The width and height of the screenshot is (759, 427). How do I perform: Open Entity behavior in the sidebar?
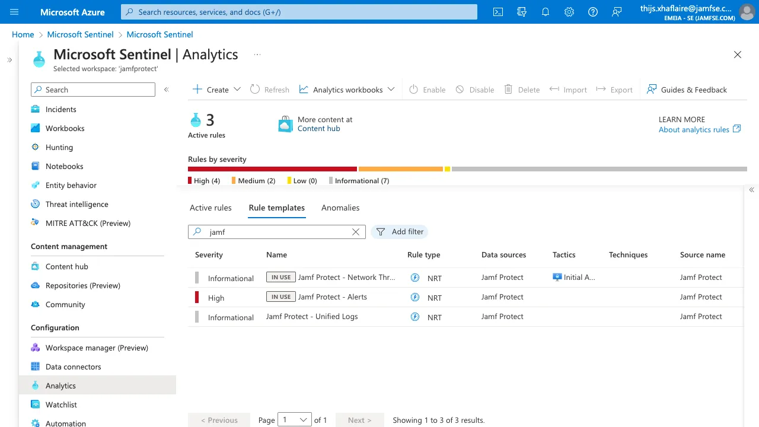click(70, 185)
